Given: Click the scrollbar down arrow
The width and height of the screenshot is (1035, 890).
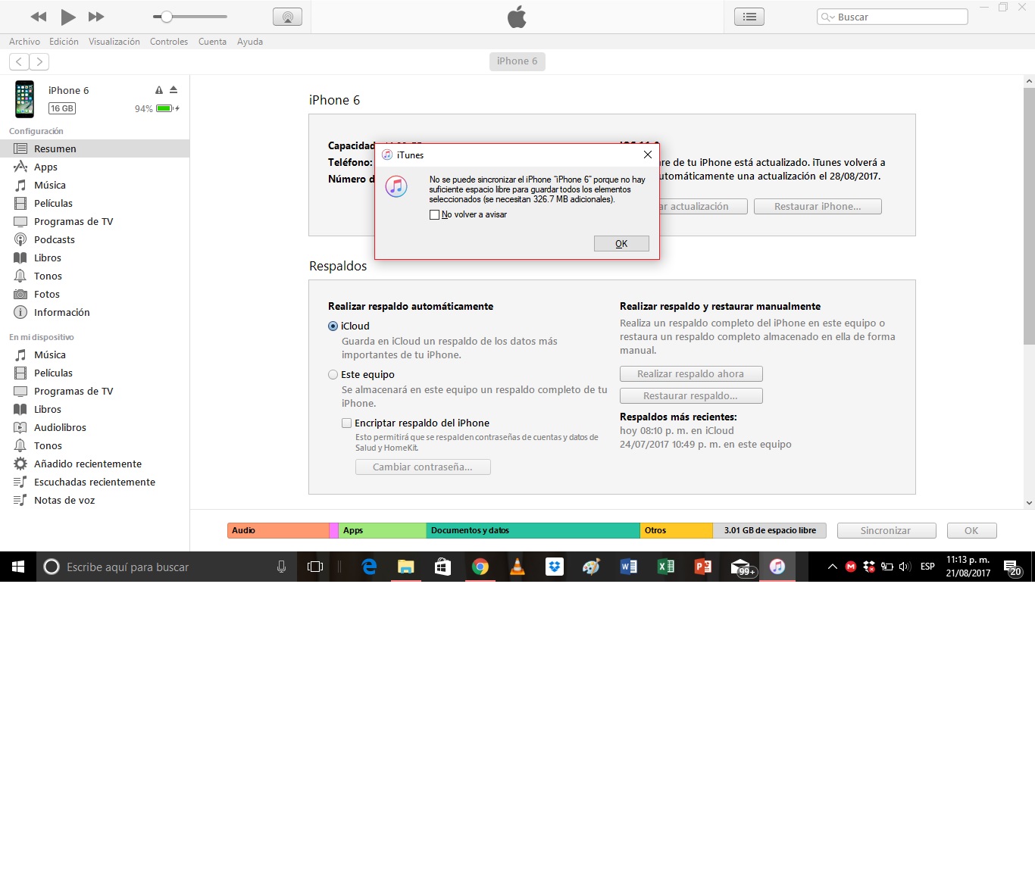Looking at the screenshot, I should 1029,502.
